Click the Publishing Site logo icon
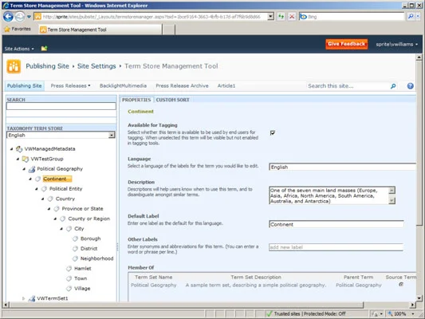Viewport: 425px width, 319px height. 14,66
